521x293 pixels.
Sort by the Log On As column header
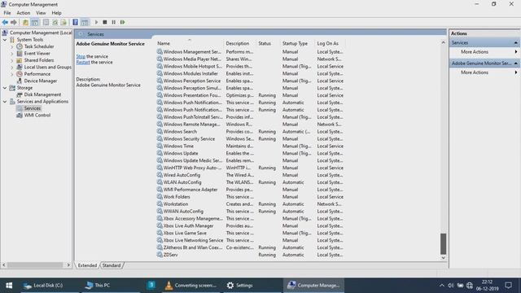pos(331,43)
